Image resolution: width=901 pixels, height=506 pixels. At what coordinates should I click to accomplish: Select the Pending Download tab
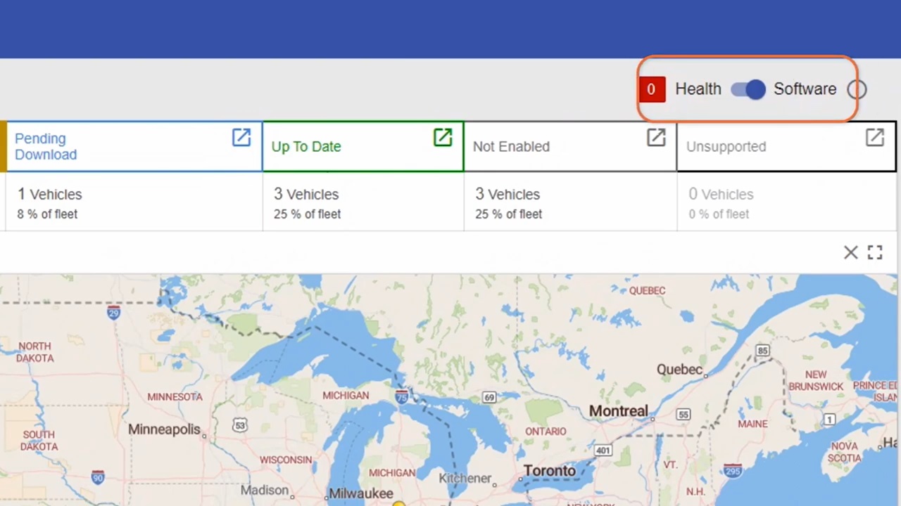(46, 147)
